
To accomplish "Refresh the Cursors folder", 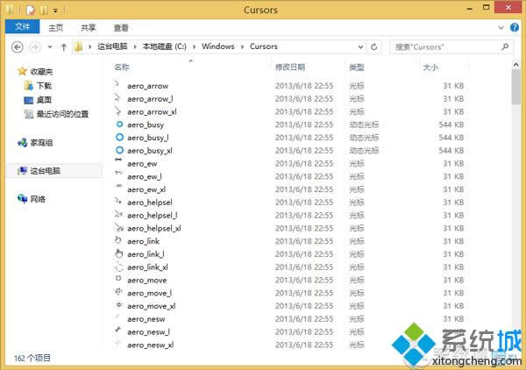I will tap(374, 47).
